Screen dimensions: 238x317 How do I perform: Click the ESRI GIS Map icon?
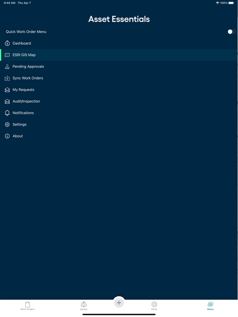[x=7, y=55]
